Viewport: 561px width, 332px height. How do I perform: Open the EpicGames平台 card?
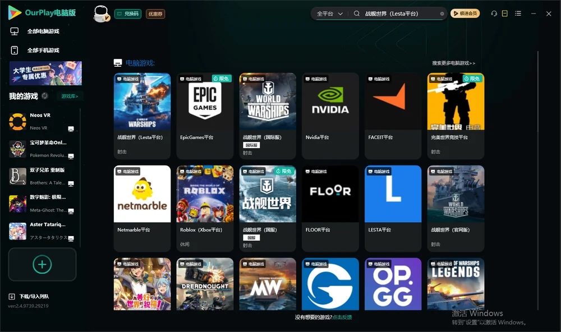tap(205, 116)
